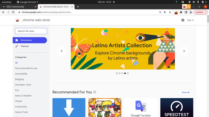This screenshot has width=209, height=117.
Task: Select the All category
Action: coord(16,63)
